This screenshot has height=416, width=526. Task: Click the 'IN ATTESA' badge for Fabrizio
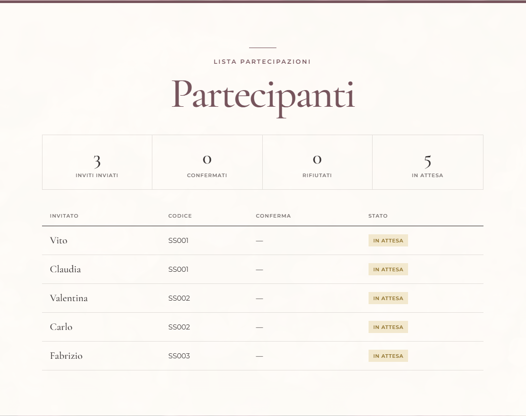(x=388, y=356)
